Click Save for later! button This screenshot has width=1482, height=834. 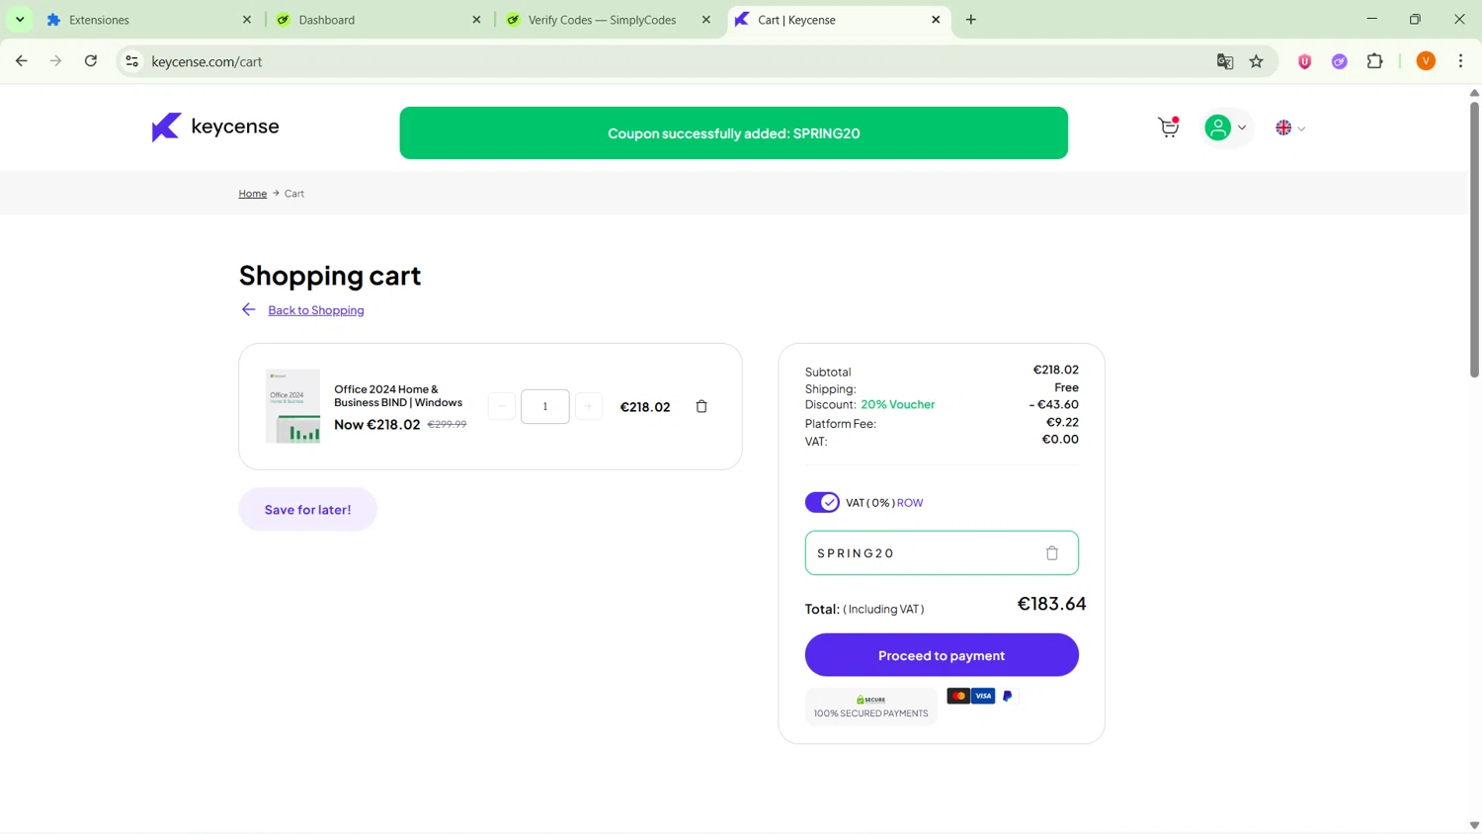(x=307, y=510)
